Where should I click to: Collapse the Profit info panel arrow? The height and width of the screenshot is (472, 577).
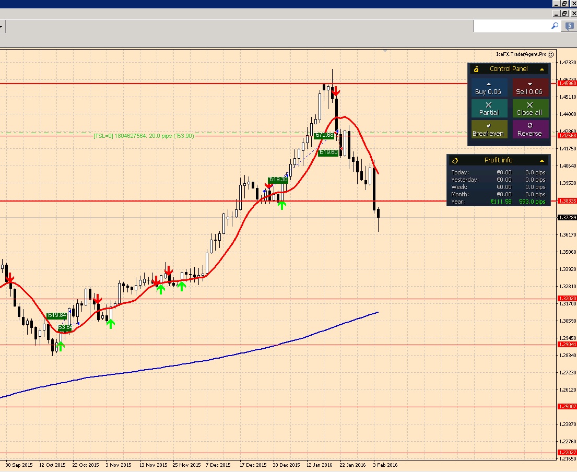(541, 161)
